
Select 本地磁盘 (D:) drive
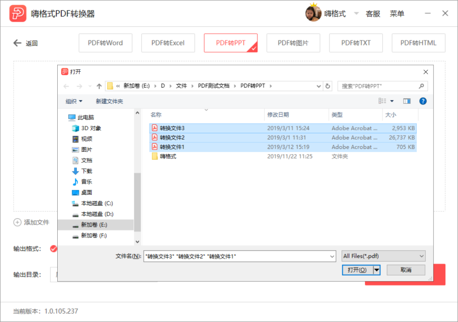(93, 214)
